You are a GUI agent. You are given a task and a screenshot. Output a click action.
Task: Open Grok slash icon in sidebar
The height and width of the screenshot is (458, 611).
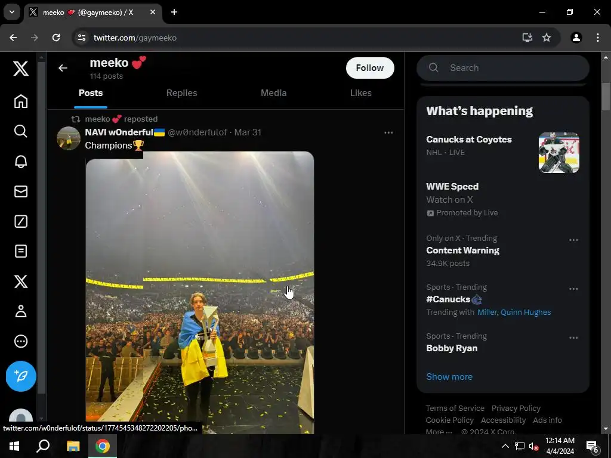21,222
